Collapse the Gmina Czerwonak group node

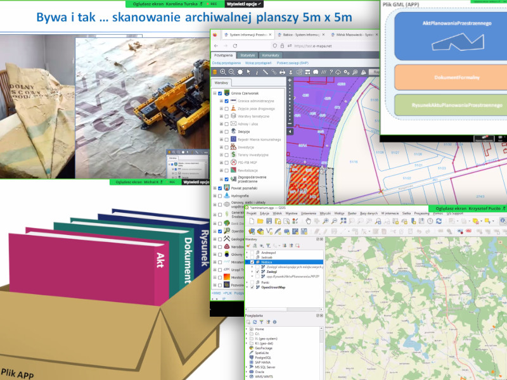pyautogui.click(x=215, y=93)
